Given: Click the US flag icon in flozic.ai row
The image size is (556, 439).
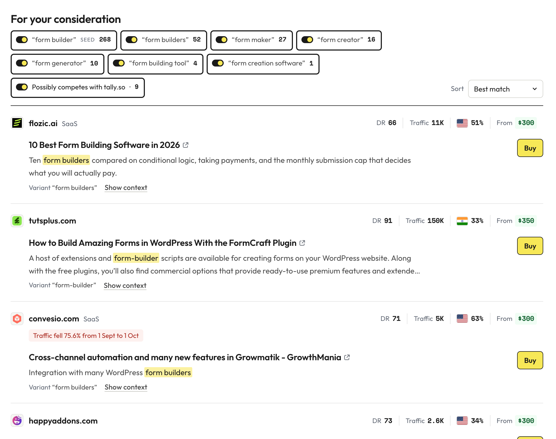Looking at the screenshot, I should pos(462,123).
